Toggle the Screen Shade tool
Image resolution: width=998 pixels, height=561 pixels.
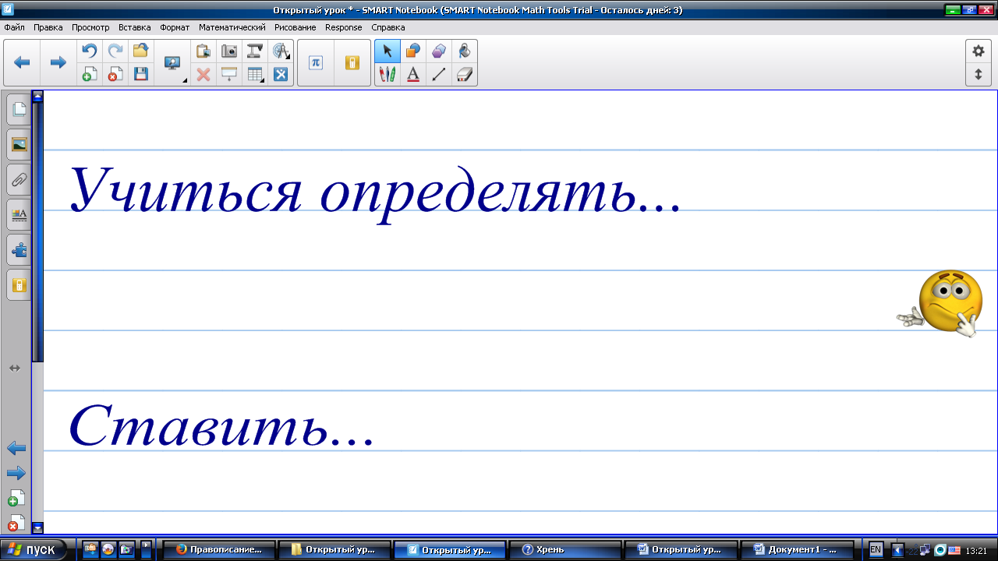pyautogui.click(x=229, y=74)
